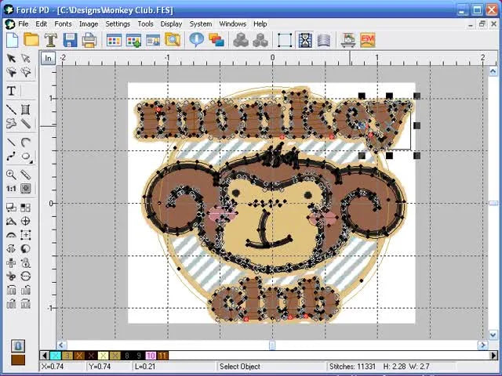Print the design using the printer icon

click(89, 40)
